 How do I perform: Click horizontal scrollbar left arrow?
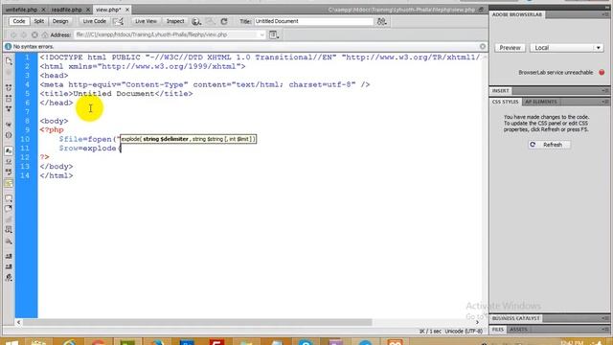18,322
